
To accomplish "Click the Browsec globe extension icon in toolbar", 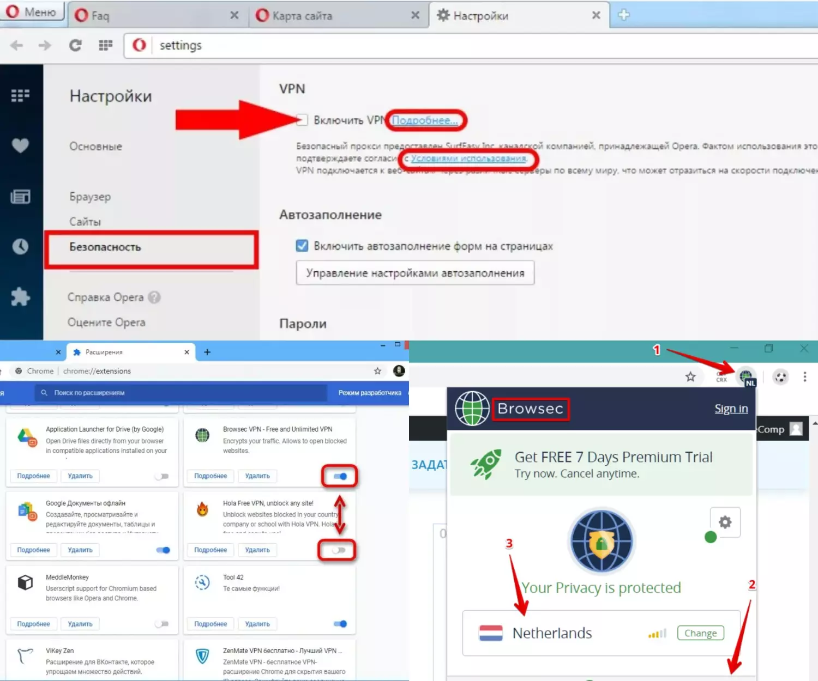I will click(745, 376).
